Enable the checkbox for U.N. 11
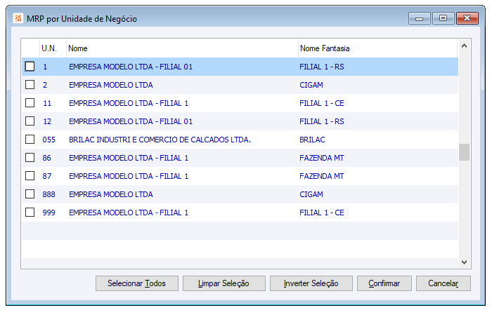Screen dimensions: 492x310 pos(30,102)
